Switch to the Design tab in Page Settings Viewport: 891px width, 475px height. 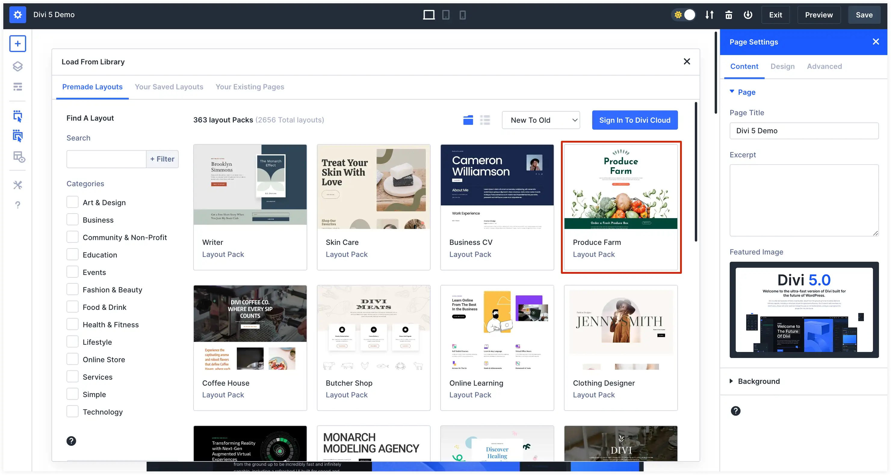click(x=783, y=66)
